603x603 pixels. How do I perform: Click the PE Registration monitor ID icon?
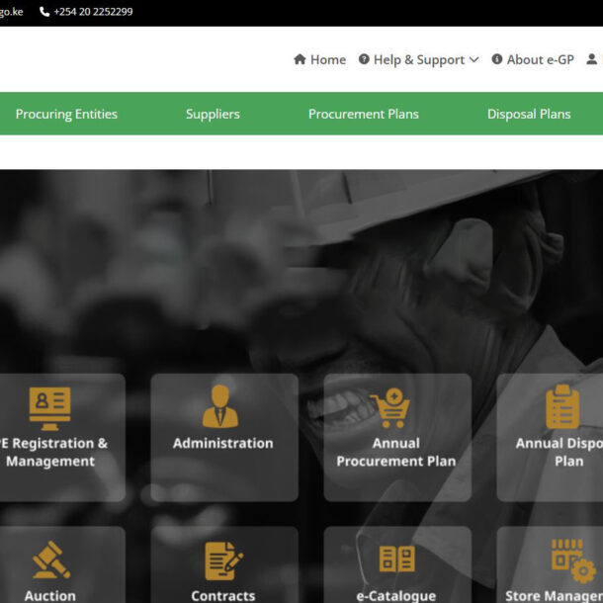pyautogui.click(x=50, y=409)
